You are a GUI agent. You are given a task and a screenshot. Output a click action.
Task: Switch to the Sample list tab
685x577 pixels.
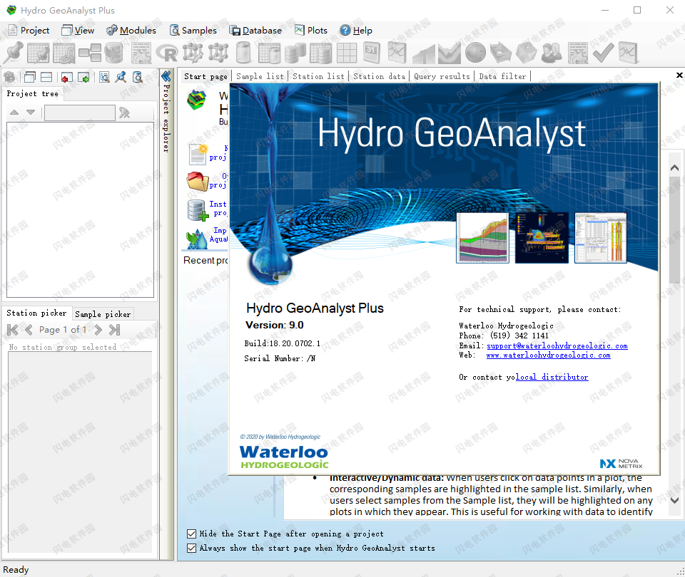pyautogui.click(x=260, y=77)
